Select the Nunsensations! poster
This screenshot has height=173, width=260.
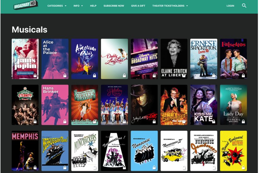click(x=115, y=151)
